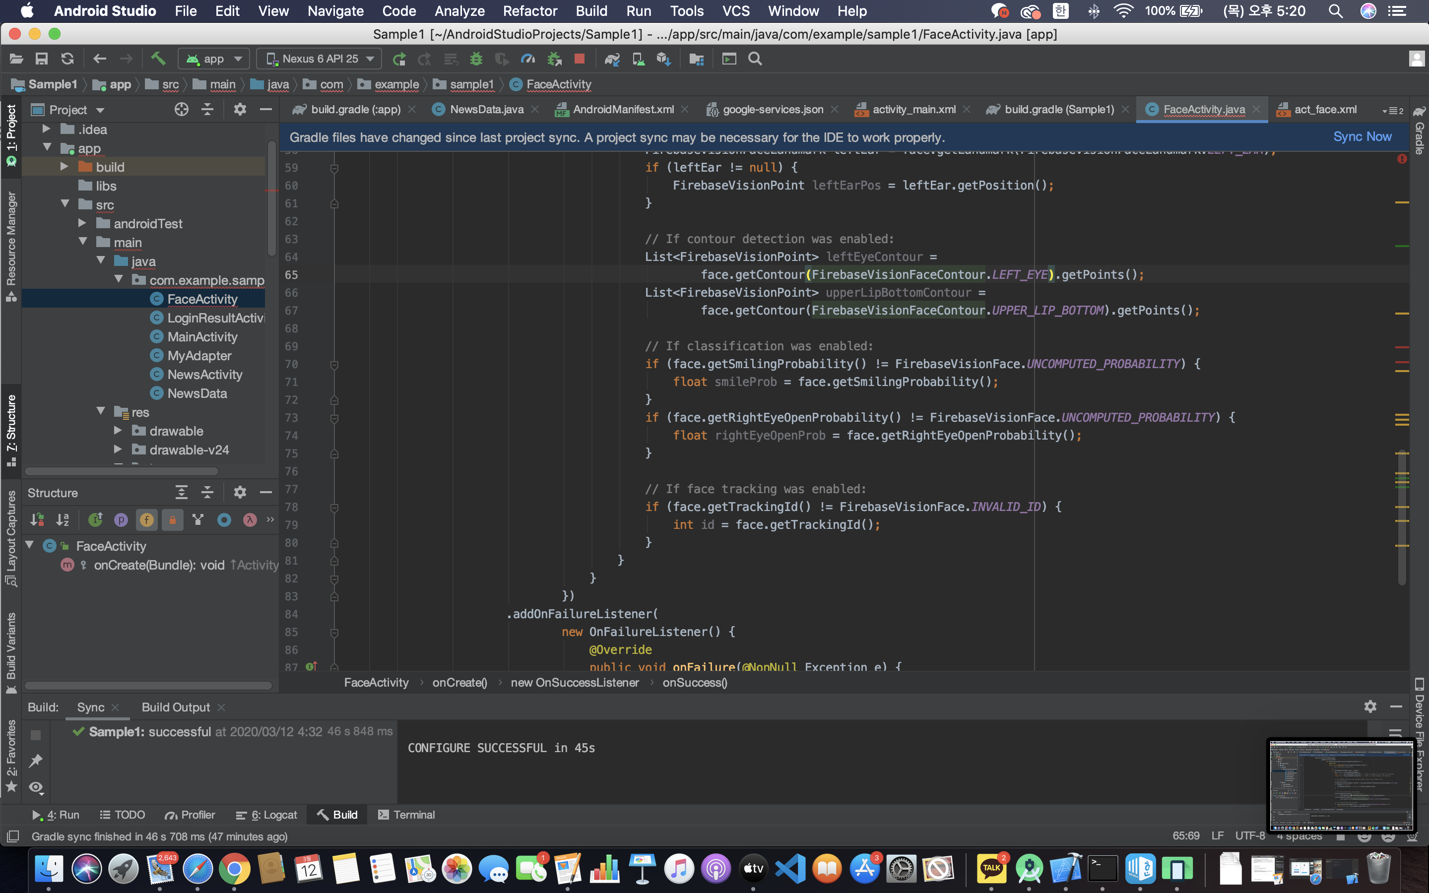This screenshot has height=893, width=1429.
Task: Open the Profiler gauge icon in toolbar
Action: (528, 59)
